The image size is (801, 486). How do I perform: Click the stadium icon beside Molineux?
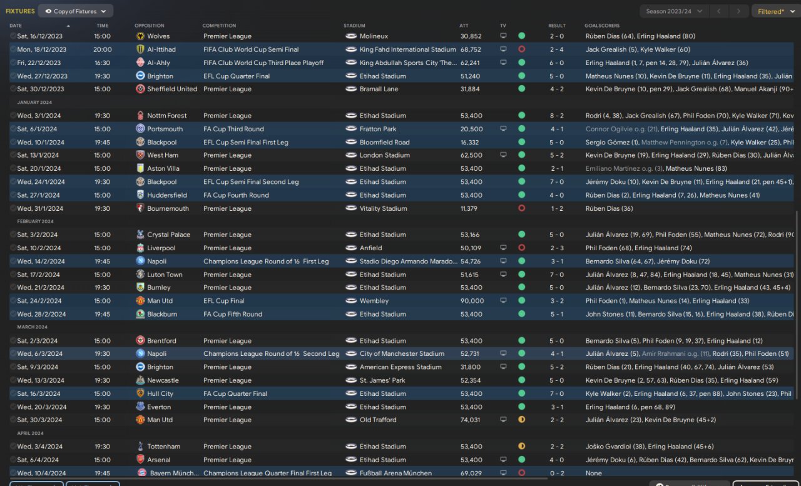[x=351, y=36]
